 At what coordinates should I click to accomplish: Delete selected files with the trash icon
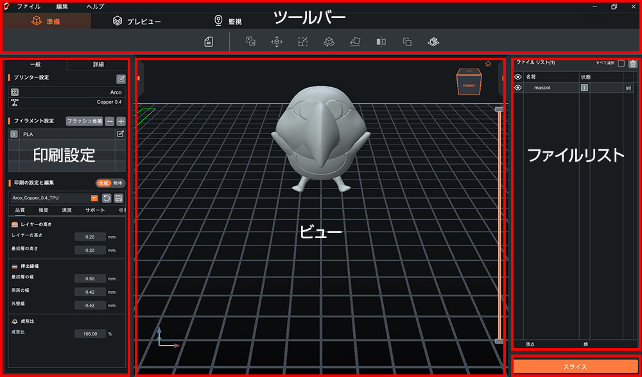[633, 63]
